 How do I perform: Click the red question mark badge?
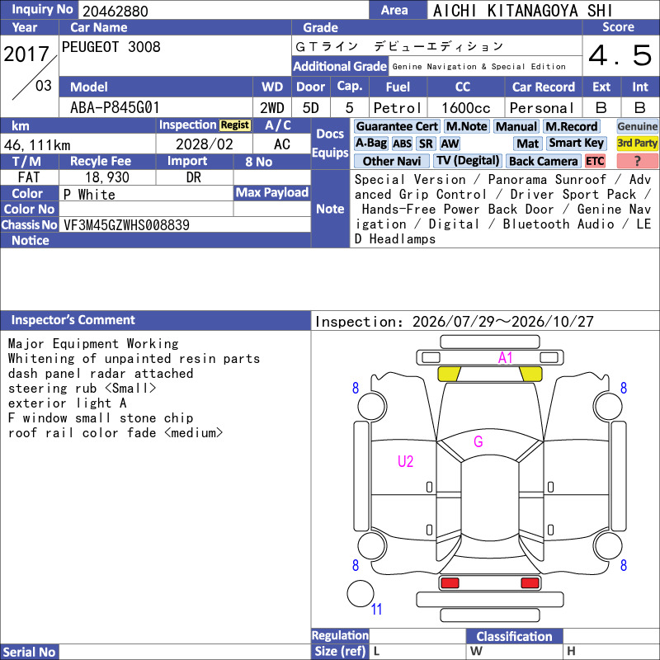637,161
